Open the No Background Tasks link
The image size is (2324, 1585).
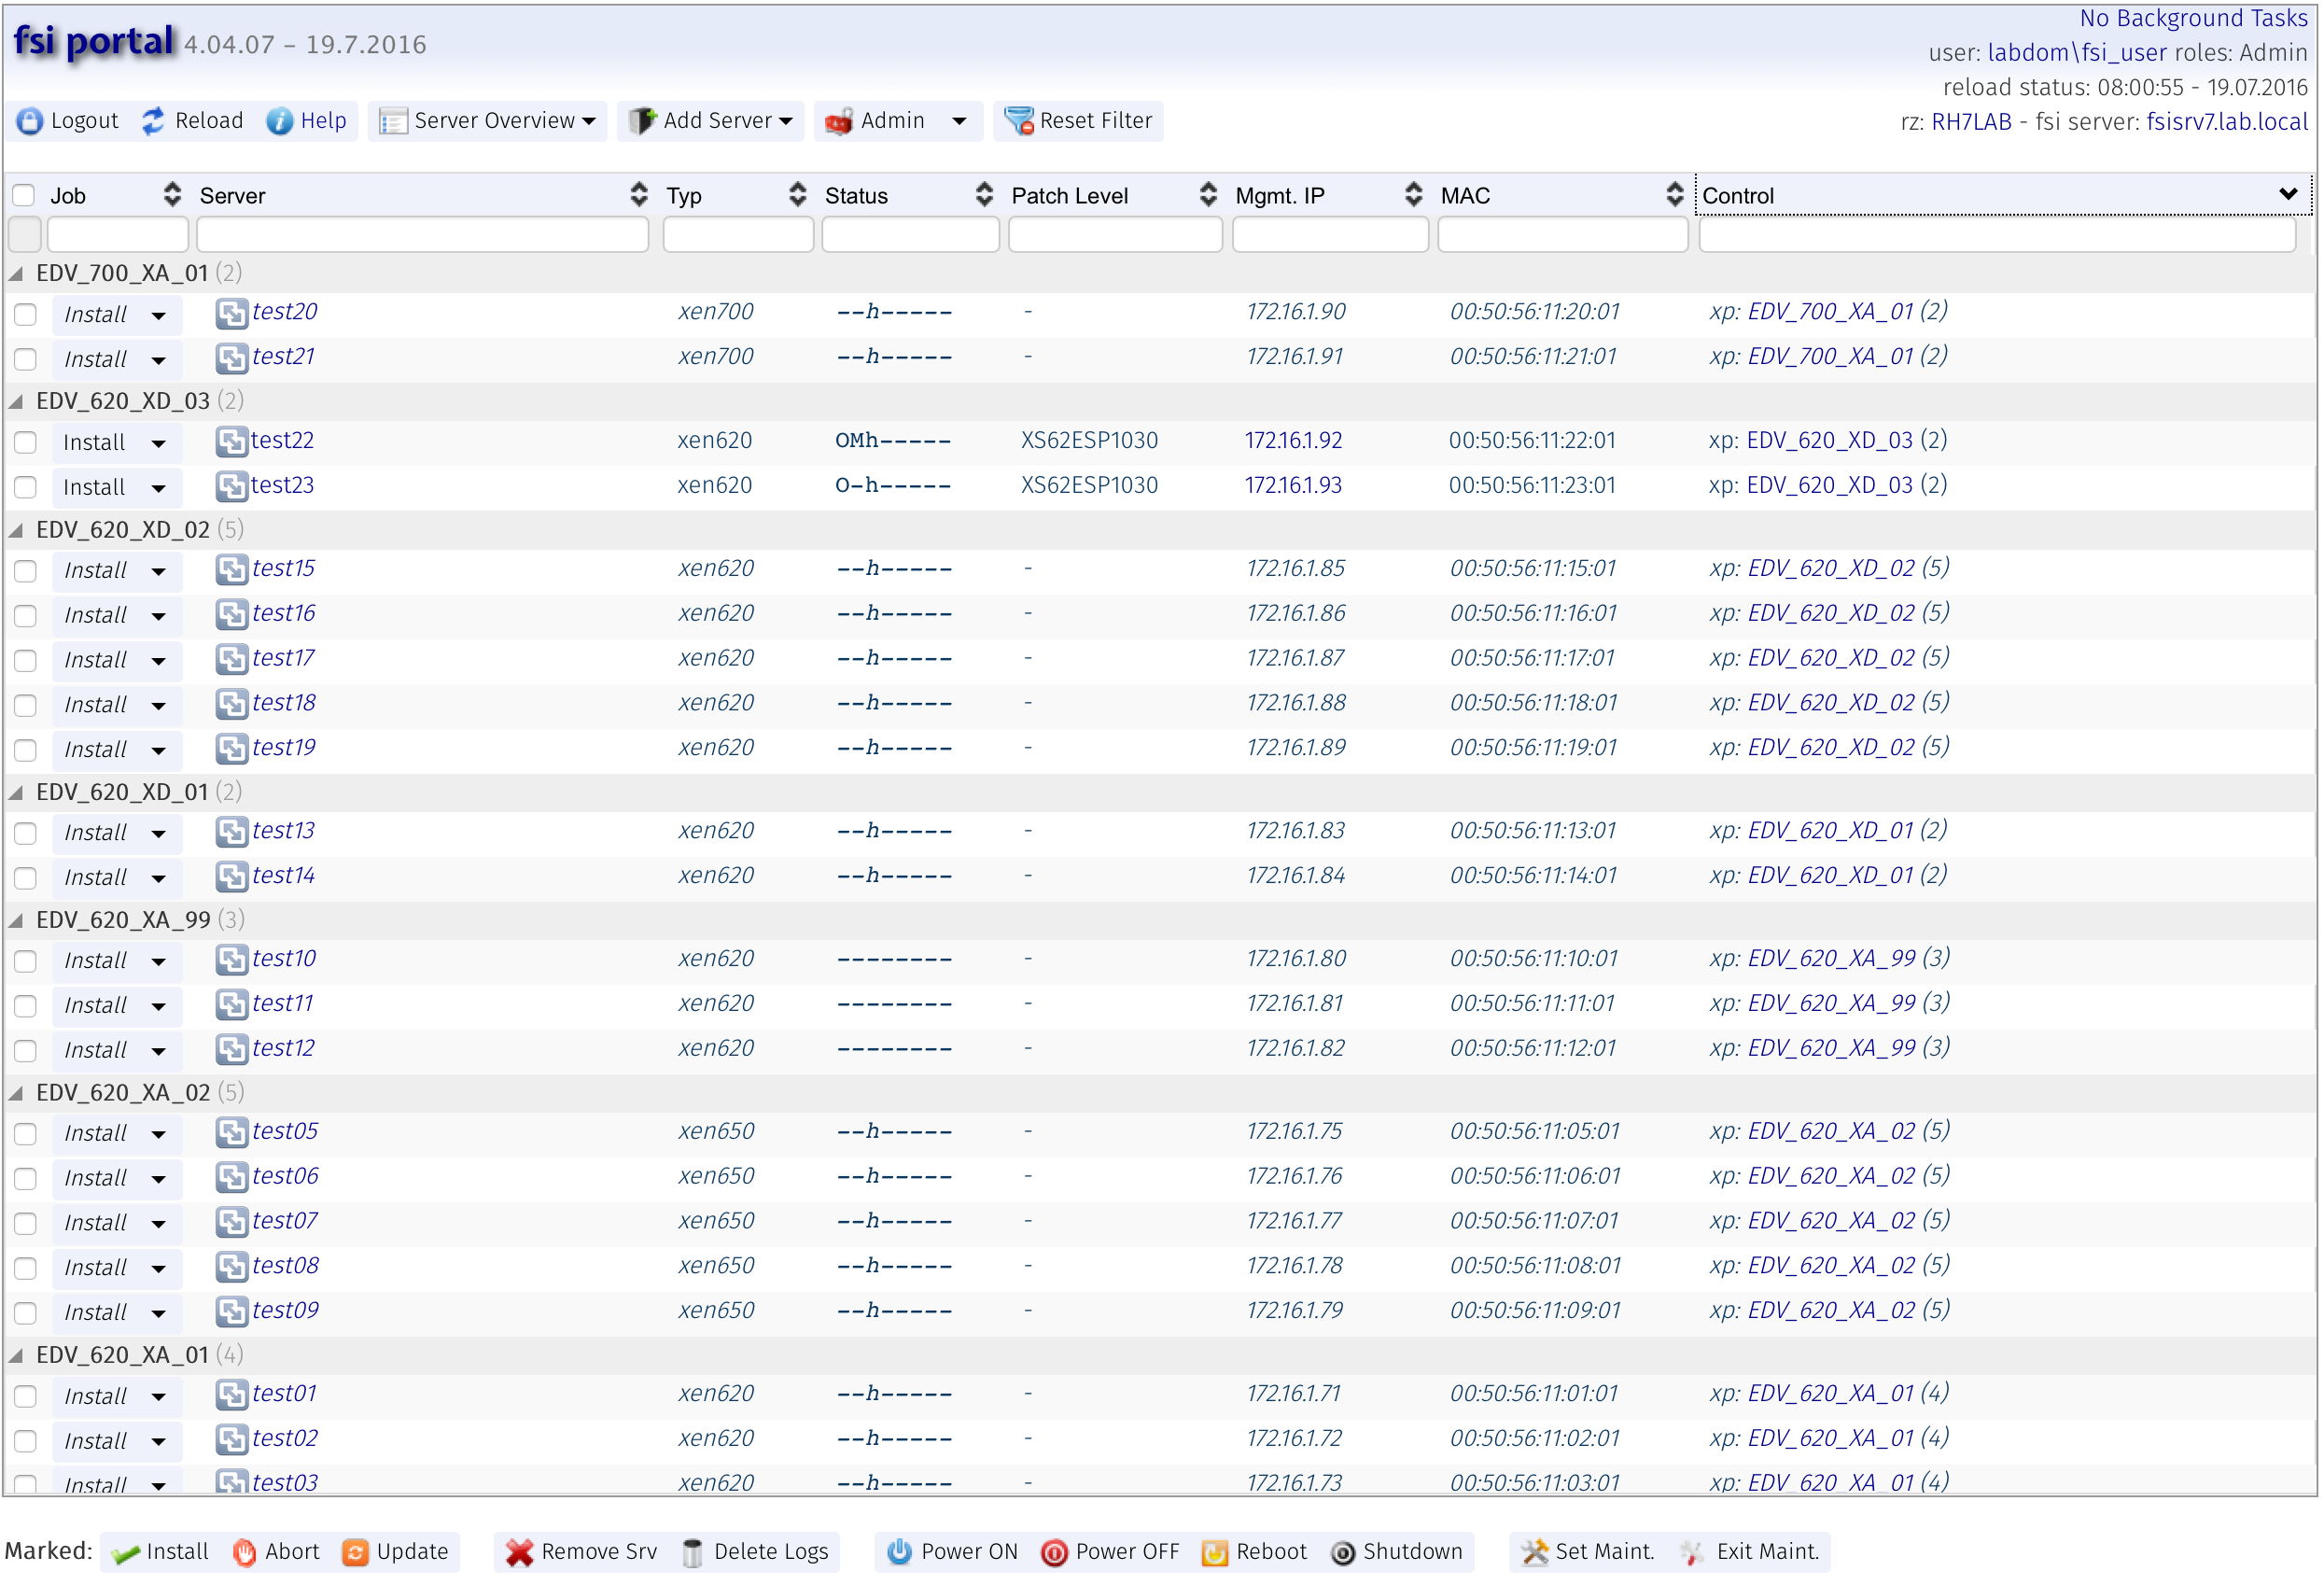pyautogui.click(x=2194, y=18)
